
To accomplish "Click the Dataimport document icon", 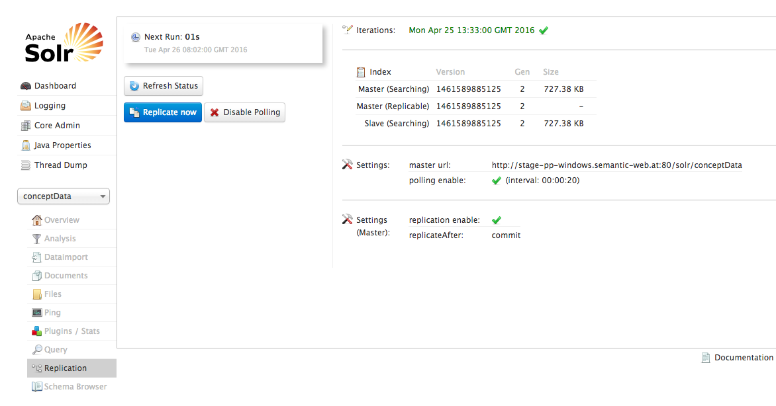I will [37, 257].
